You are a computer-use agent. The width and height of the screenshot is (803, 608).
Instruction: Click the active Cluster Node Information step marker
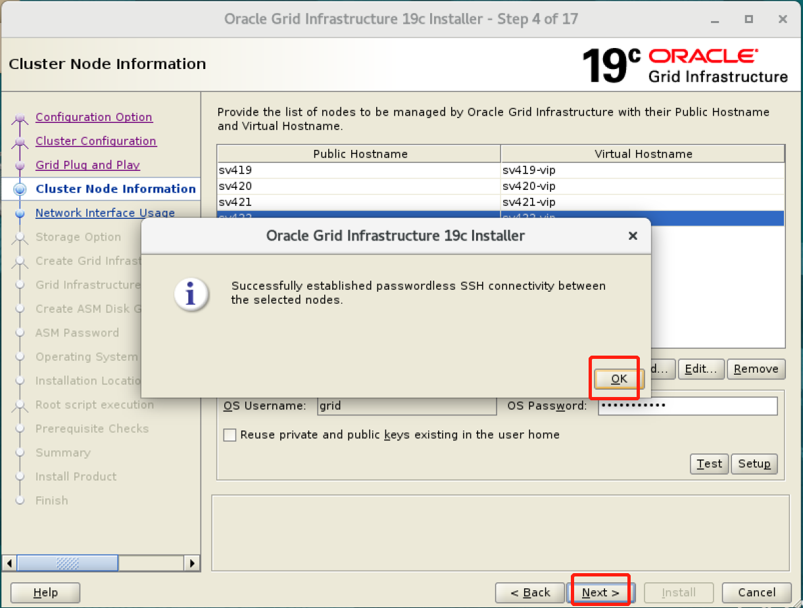(x=20, y=189)
